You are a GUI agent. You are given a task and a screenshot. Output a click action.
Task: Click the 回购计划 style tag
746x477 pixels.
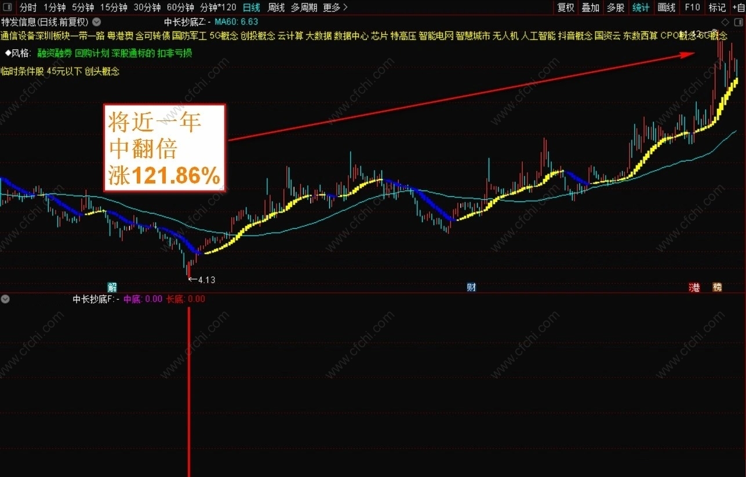click(92, 53)
